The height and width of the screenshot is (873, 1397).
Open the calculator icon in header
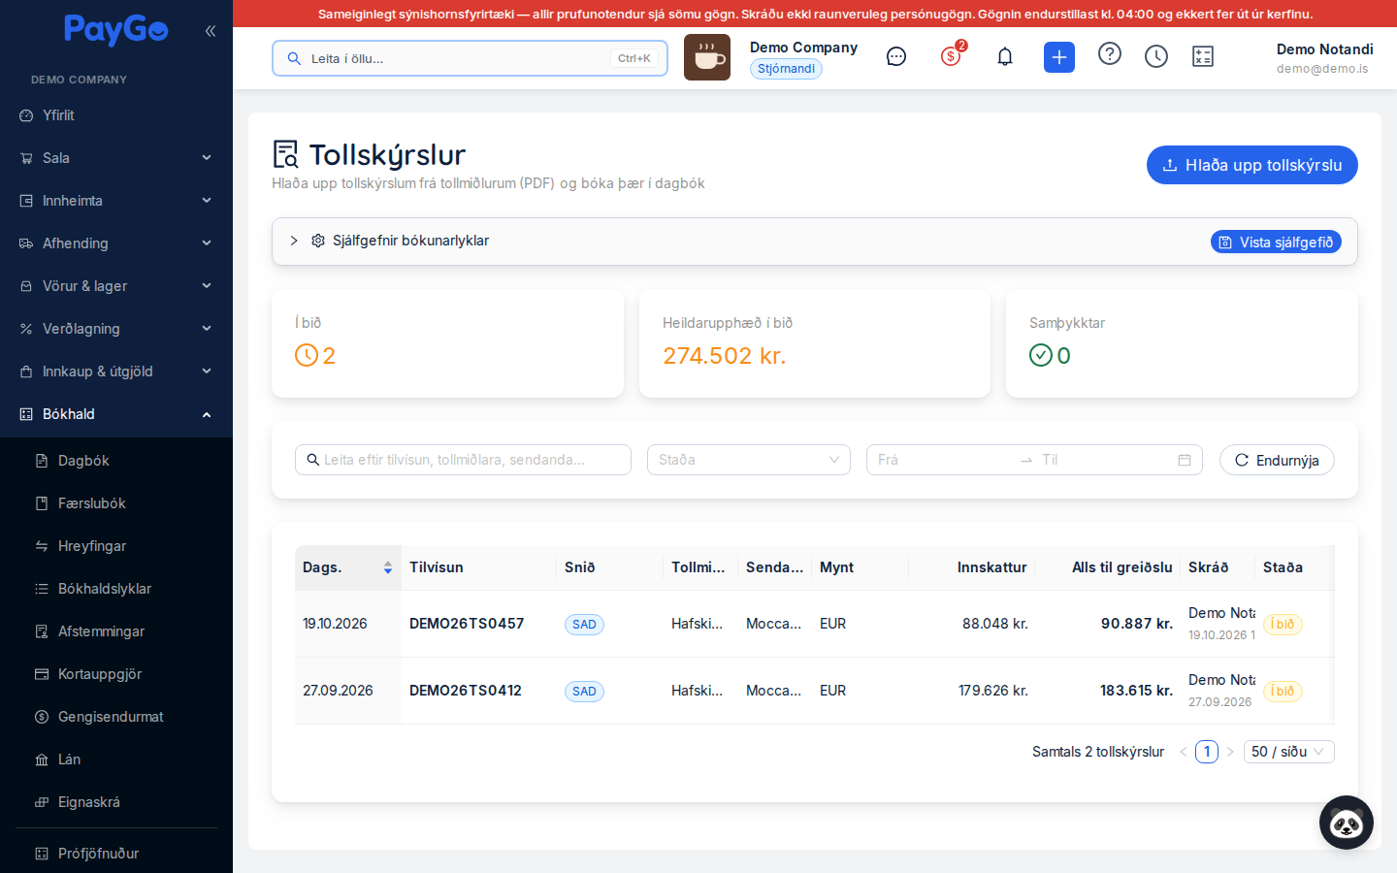1203,56
